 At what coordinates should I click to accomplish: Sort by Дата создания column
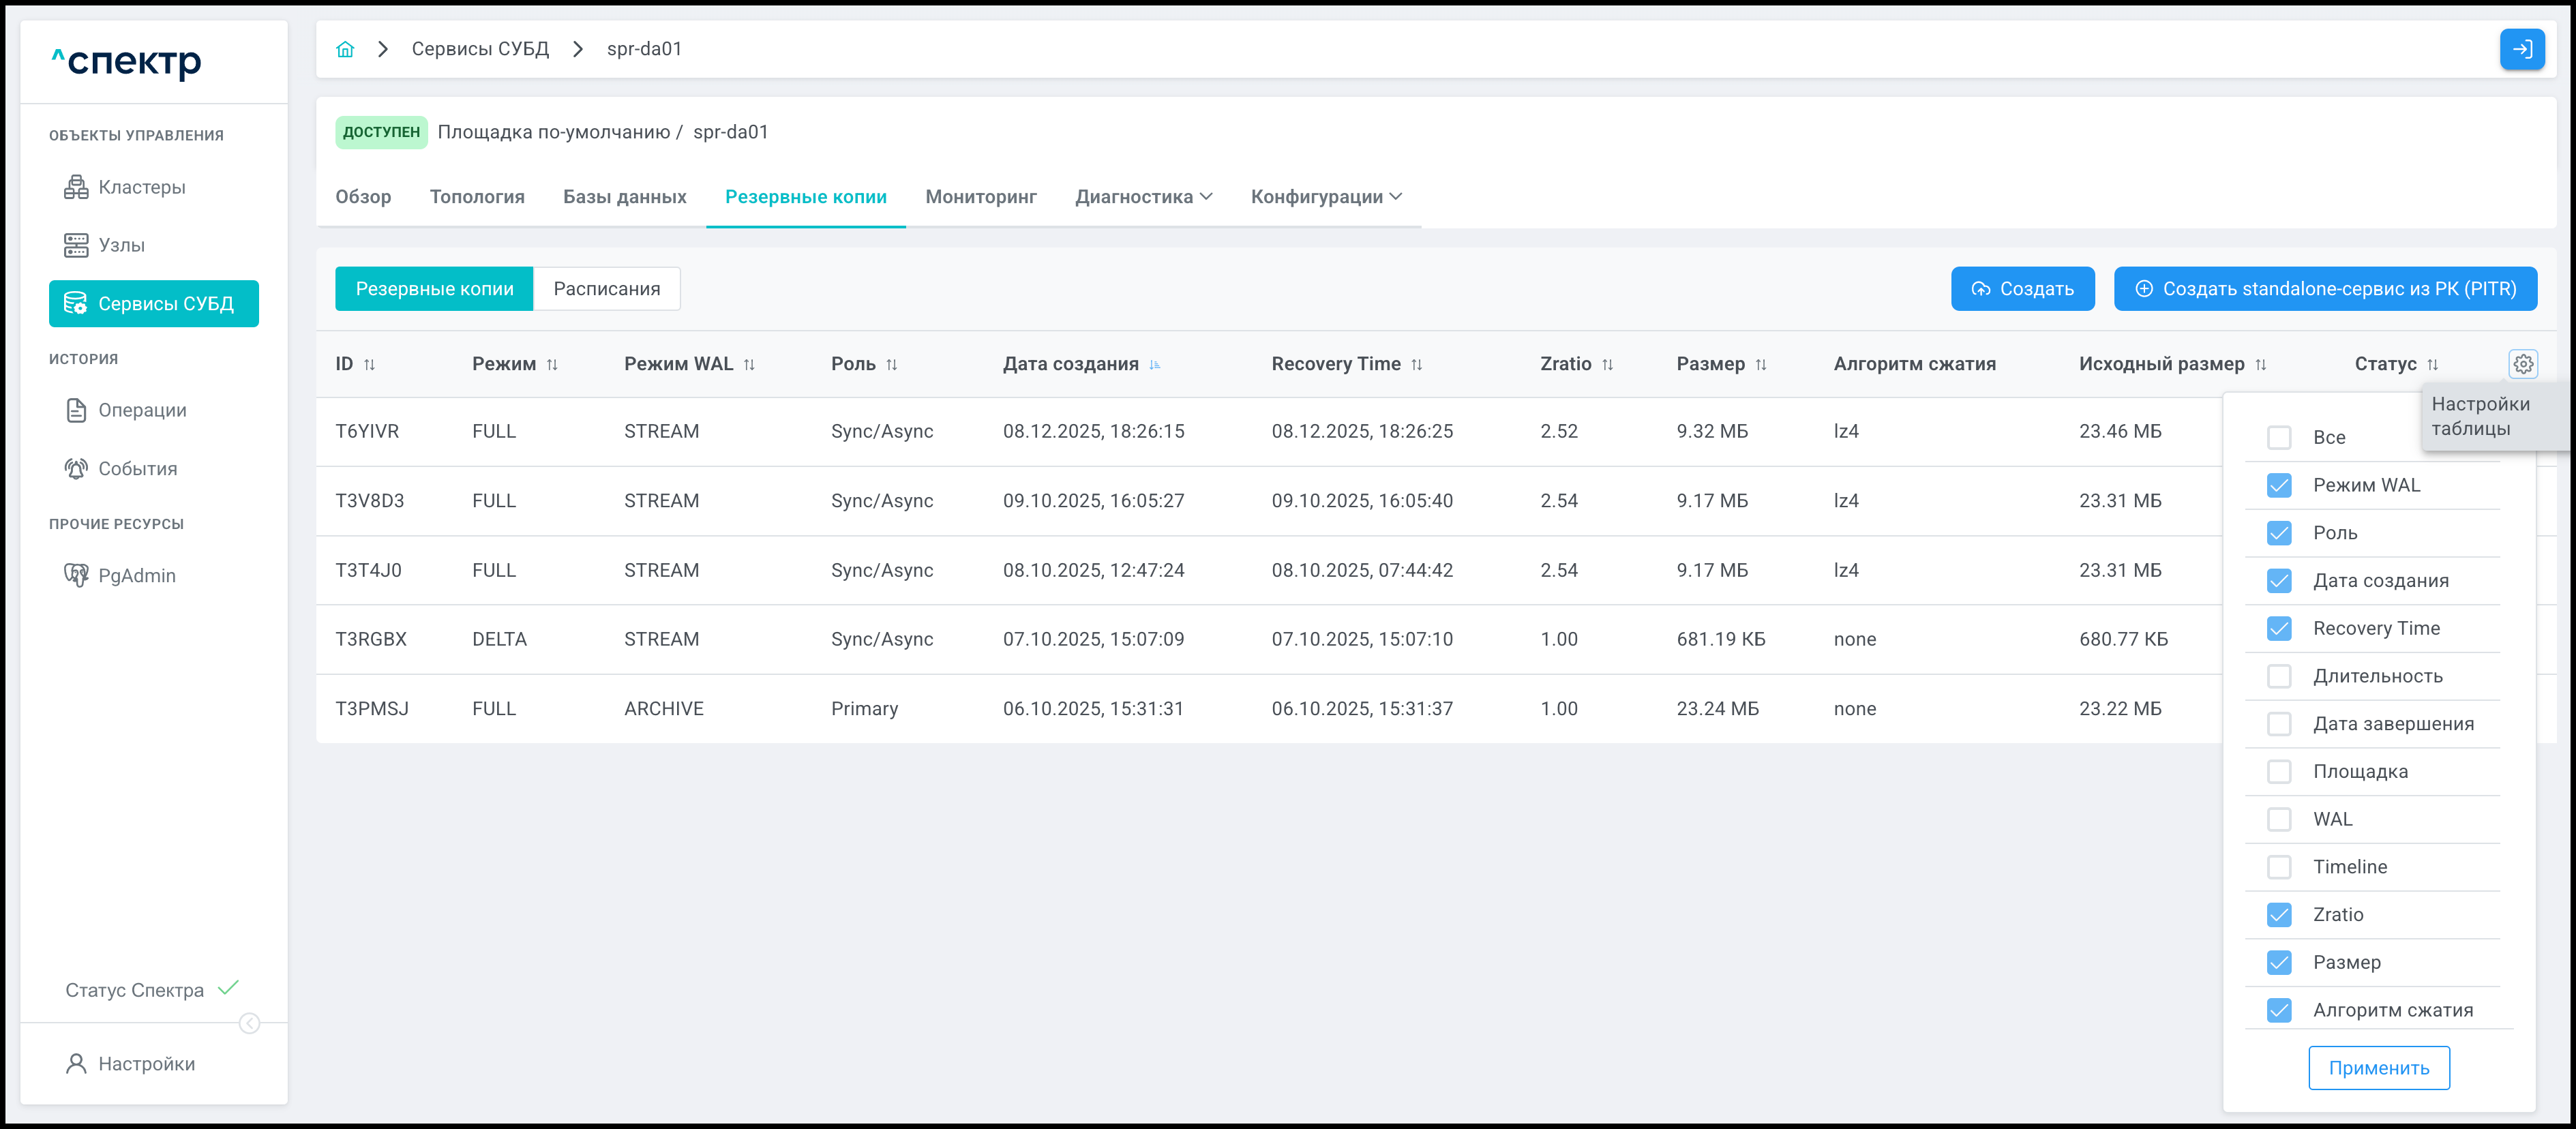[x=1155, y=365]
